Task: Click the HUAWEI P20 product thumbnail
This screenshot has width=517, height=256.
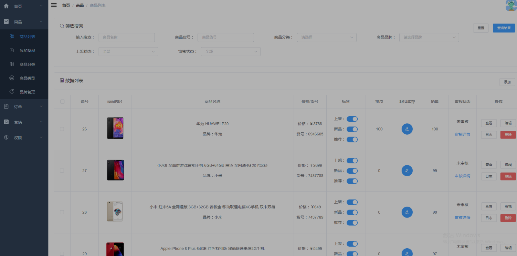Action: click(115, 128)
